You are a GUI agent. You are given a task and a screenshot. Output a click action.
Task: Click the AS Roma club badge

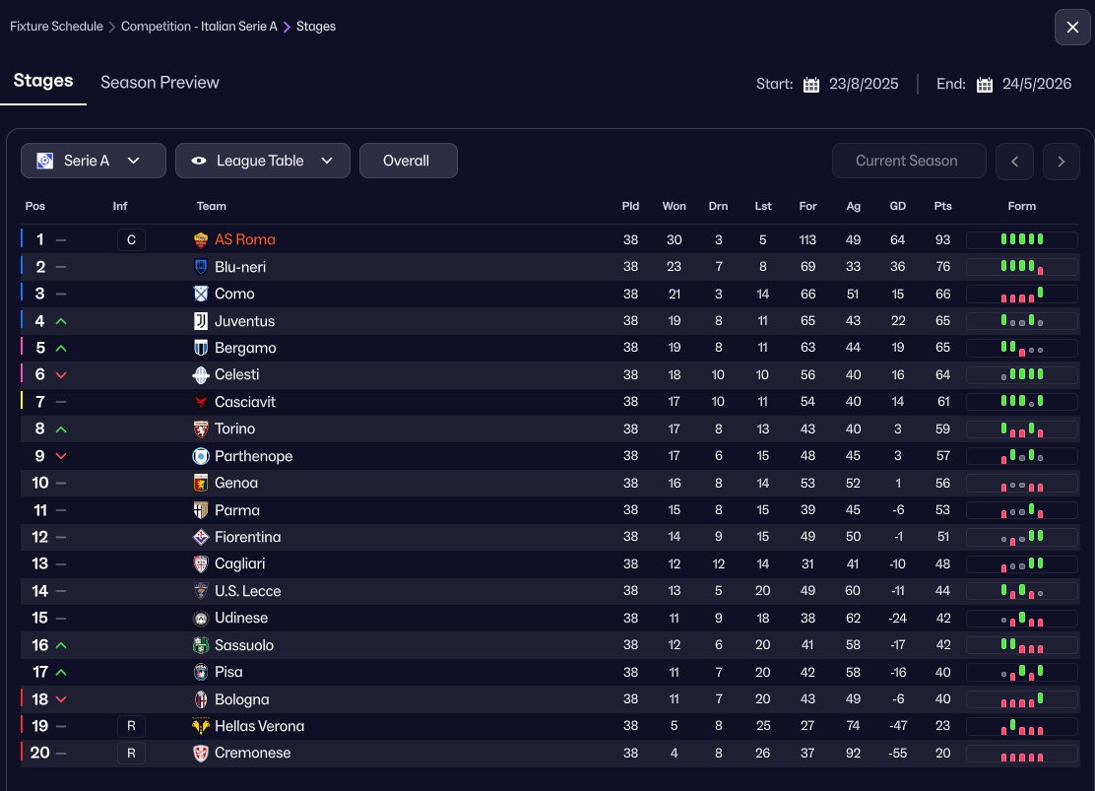pos(201,239)
